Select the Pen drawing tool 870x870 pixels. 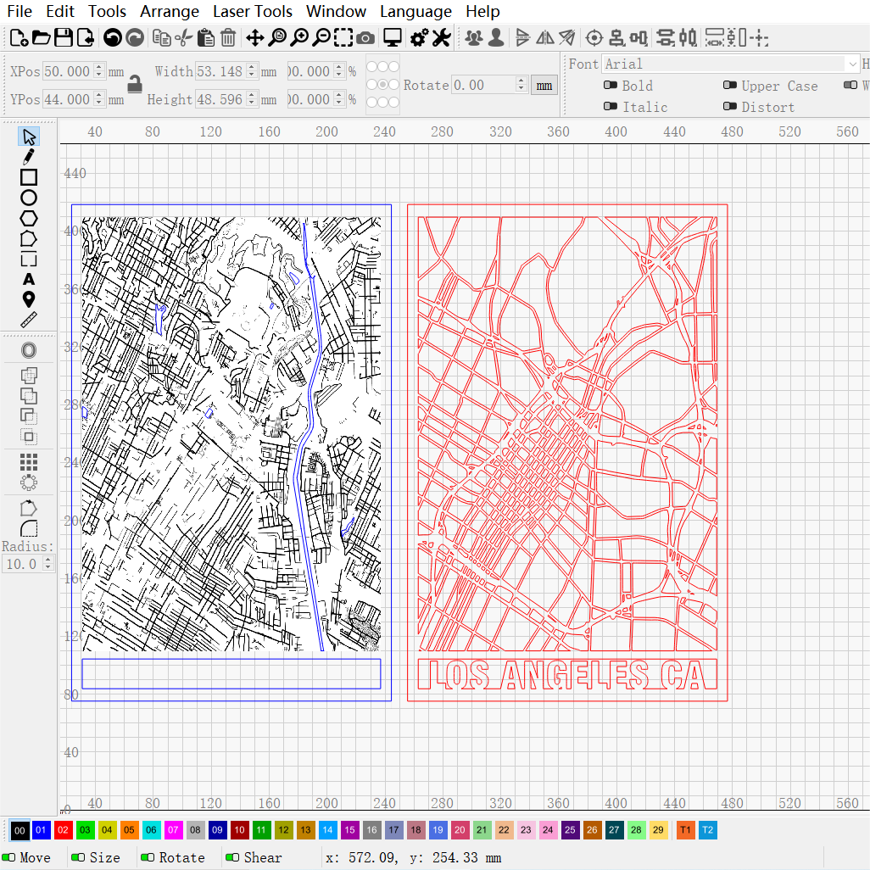point(28,156)
